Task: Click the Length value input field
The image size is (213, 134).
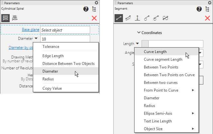Action: [x=175, y=44]
